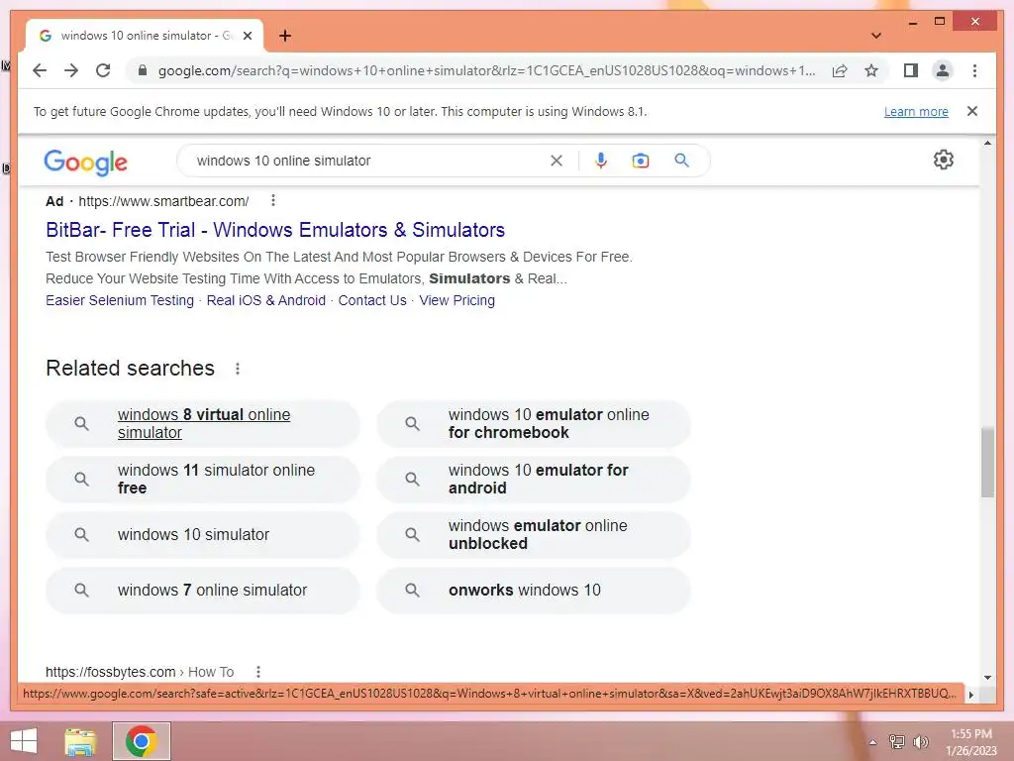
Task: Go forward using the browser forward arrow
Action: [71, 70]
